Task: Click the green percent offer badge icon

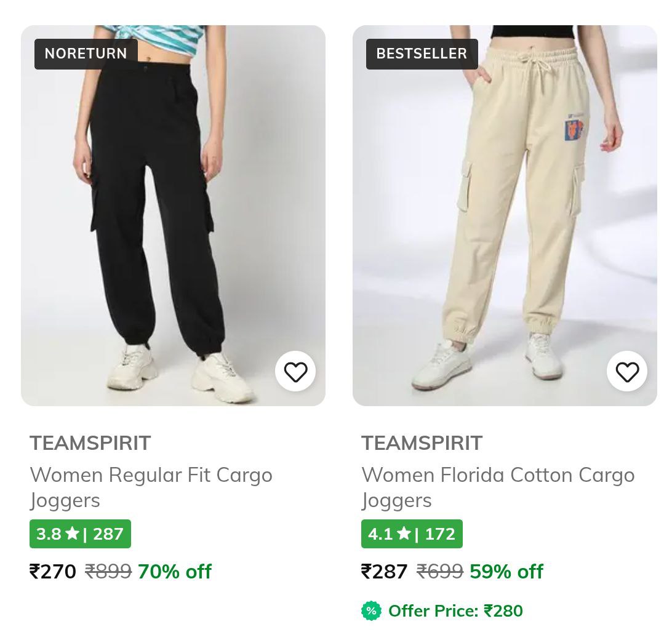Action: pos(371,610)
